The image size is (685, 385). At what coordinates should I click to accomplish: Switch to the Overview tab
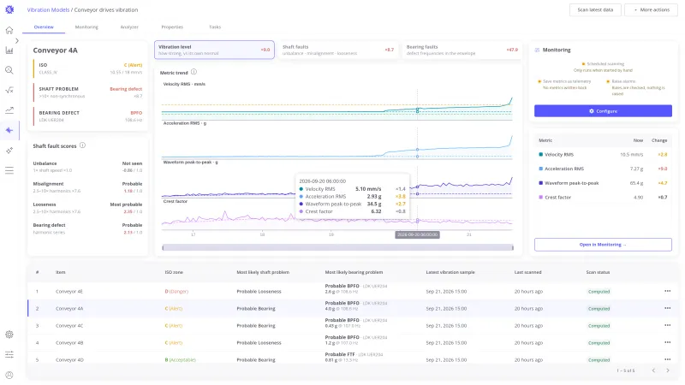click(44, 27)
